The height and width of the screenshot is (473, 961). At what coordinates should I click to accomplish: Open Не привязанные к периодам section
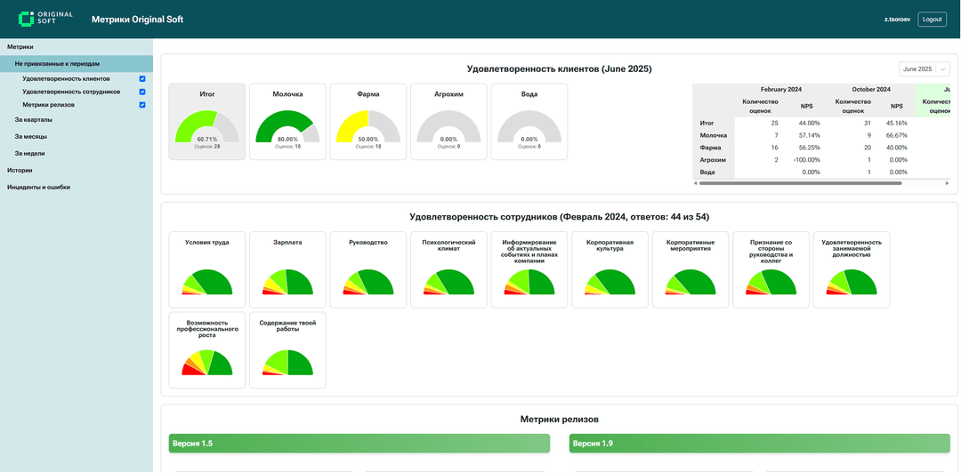point(76,63)
